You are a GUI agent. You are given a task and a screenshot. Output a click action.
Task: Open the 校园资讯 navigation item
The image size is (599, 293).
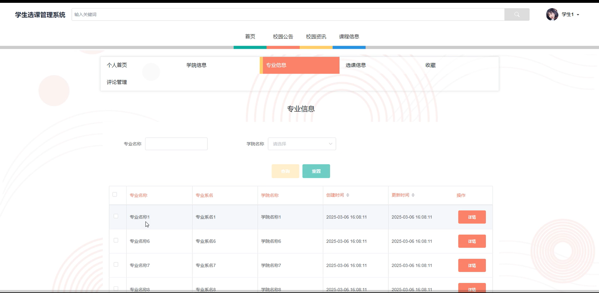pyautogui.click(x=316, y=37)
